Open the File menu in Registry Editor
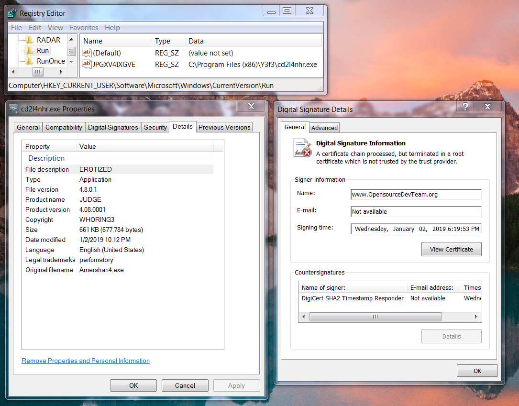This screenshot has width=519, height=406. [16, 28]
